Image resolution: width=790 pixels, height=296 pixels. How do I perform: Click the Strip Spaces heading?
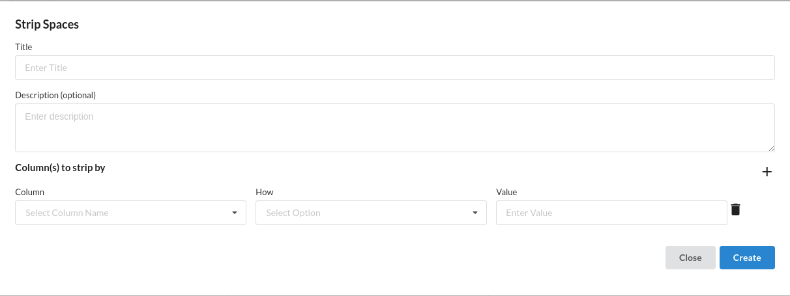(47, 25)
